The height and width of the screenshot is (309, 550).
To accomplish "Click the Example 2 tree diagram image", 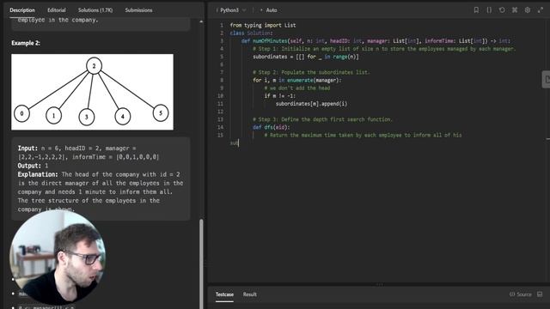I will coord(92,92).
